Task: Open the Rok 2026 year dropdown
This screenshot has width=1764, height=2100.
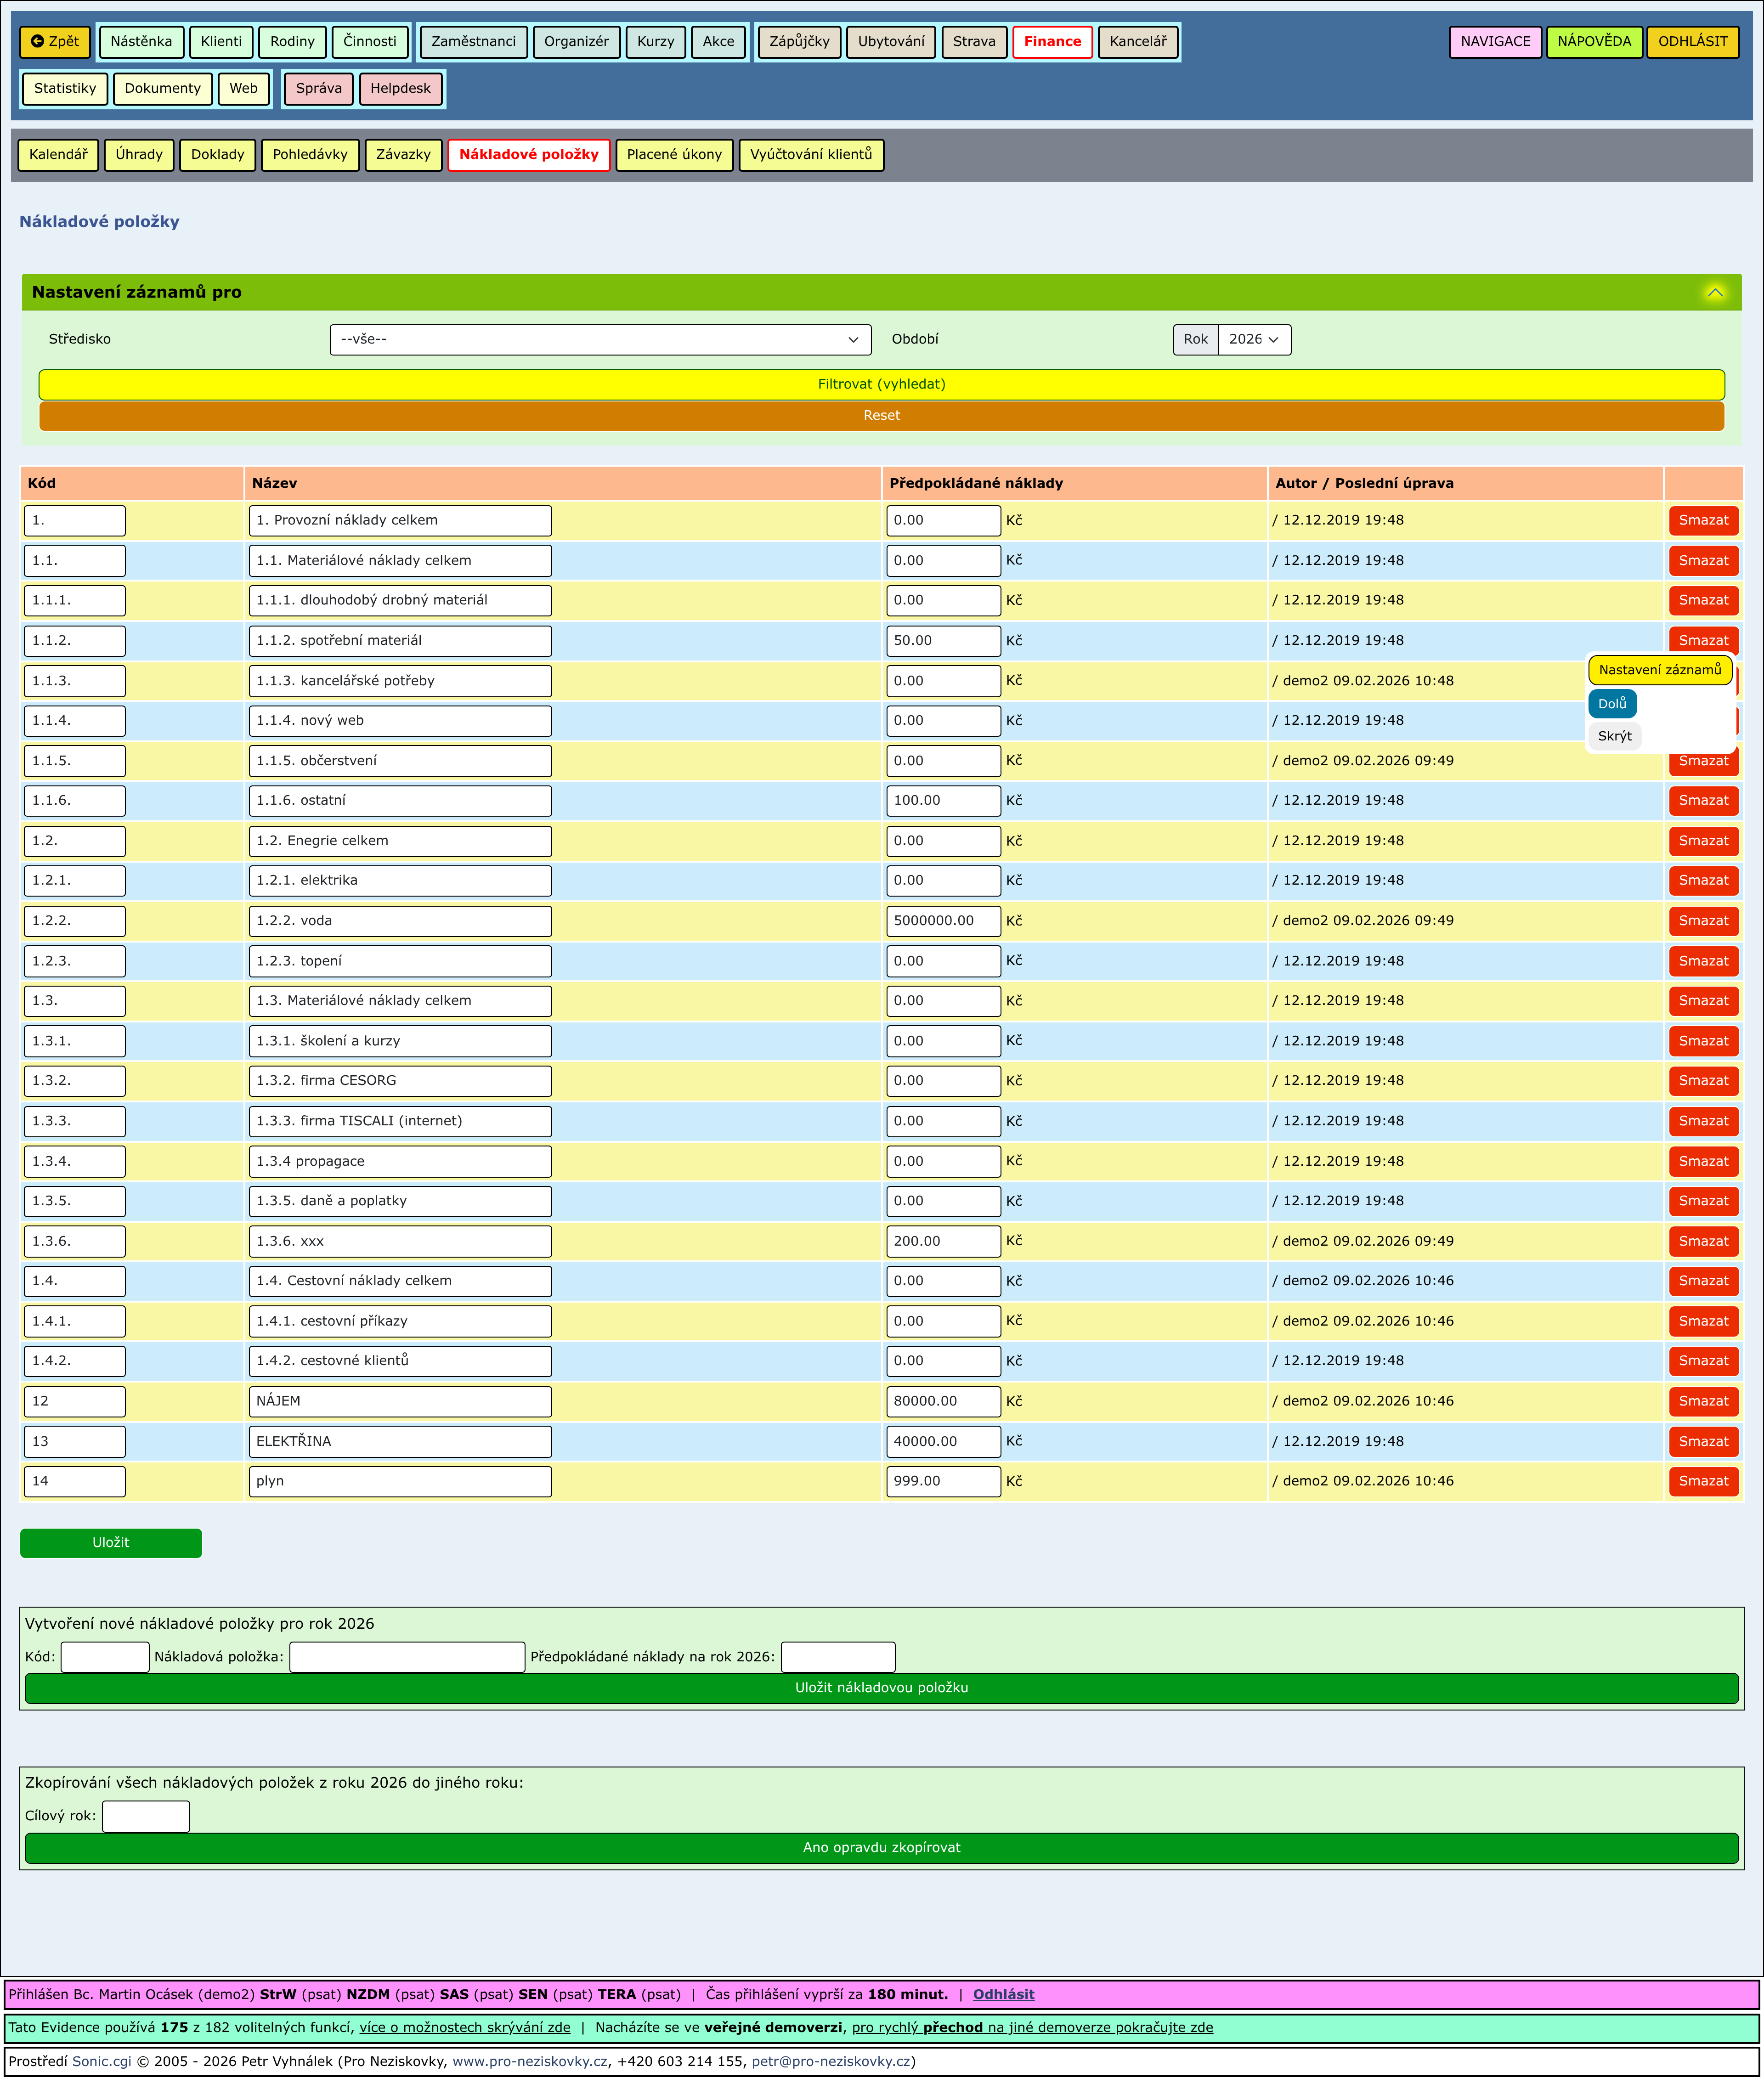Action: 1253,339
